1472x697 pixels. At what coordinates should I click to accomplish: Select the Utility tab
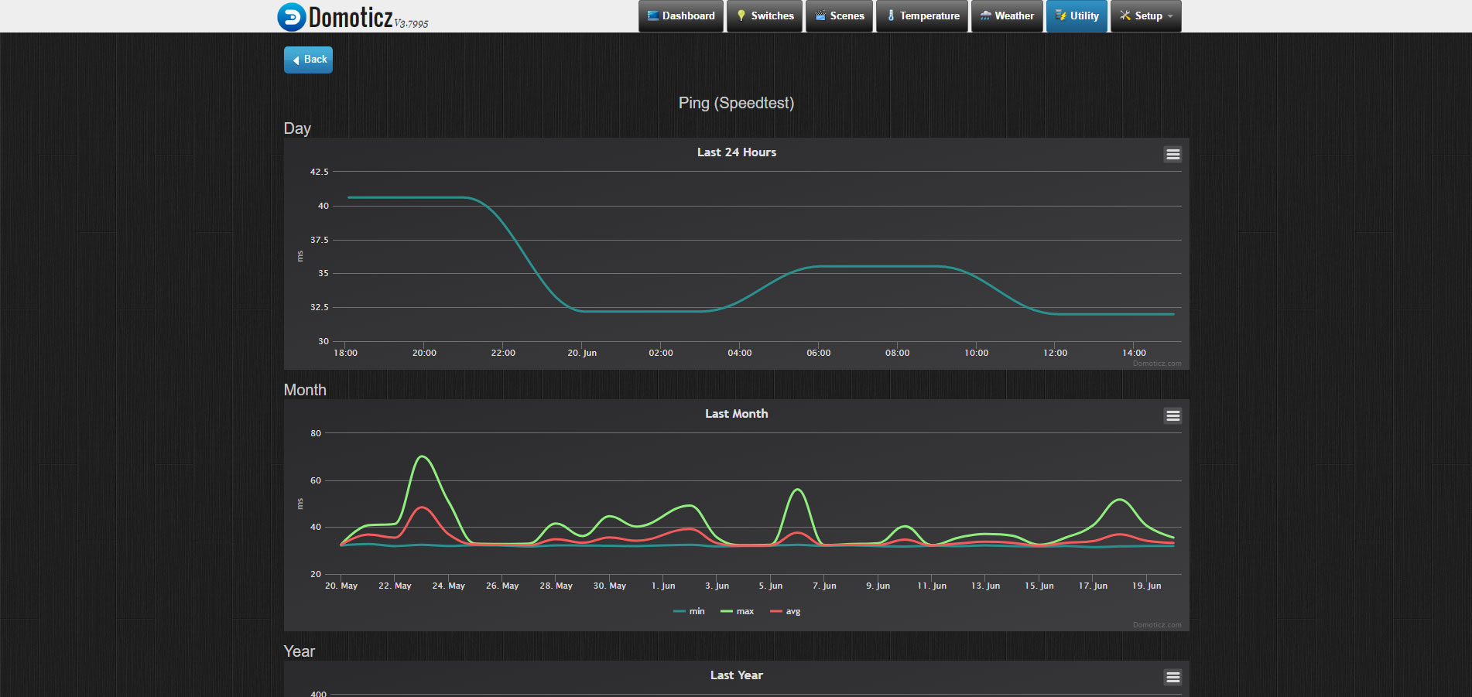click(1077, 15)
